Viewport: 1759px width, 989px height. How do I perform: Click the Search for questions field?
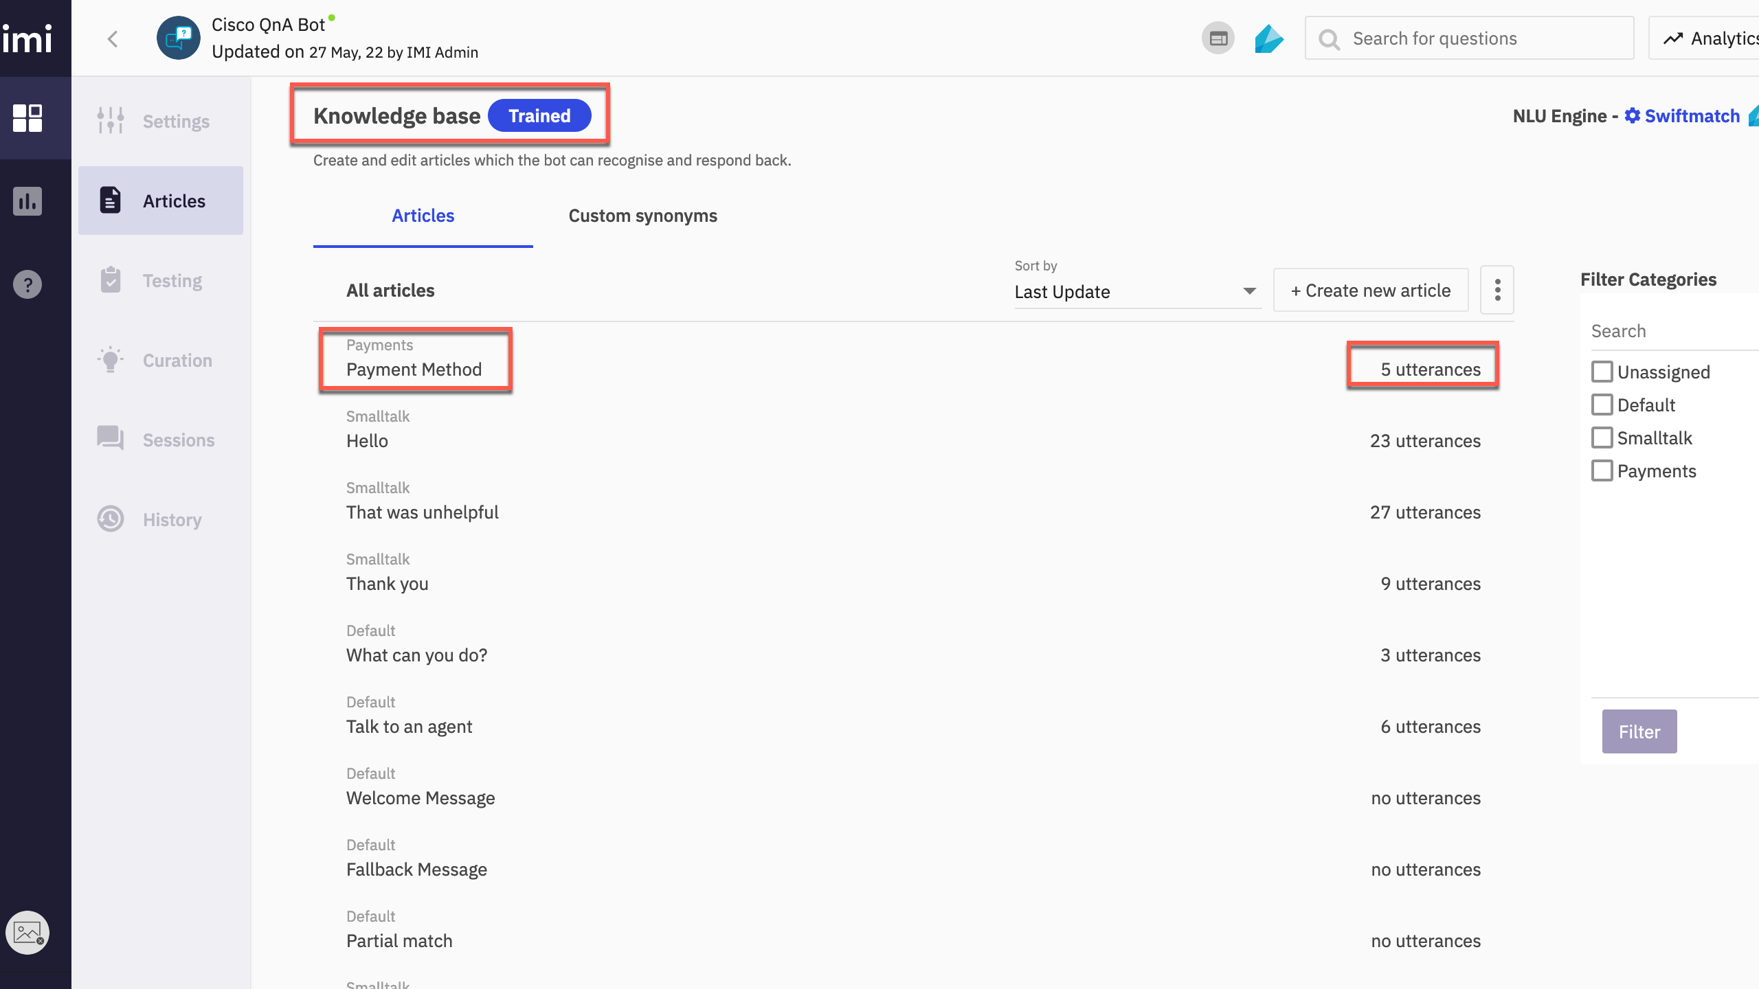coord(1470,38)
